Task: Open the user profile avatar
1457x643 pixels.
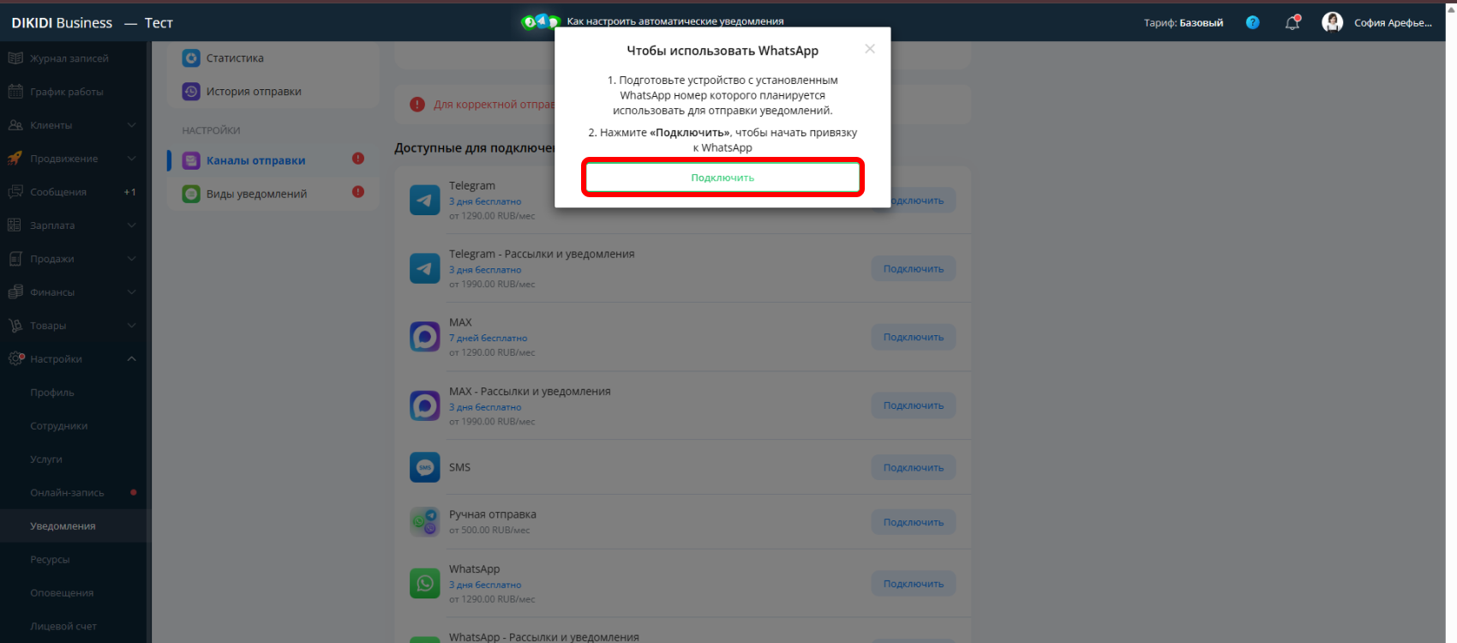Action: pyautogui.click(x=1332, y=22)
